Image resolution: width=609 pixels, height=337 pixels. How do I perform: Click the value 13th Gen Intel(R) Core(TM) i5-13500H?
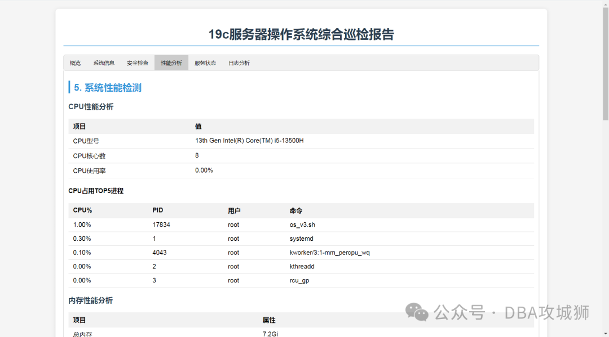pos(249,141)
